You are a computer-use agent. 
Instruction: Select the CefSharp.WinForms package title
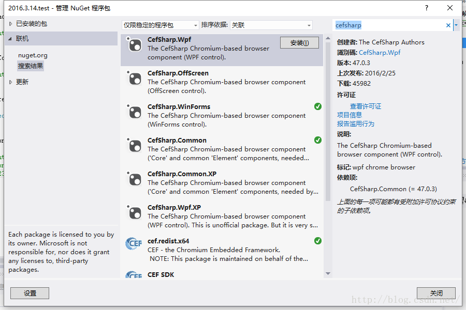pos(179,106)
